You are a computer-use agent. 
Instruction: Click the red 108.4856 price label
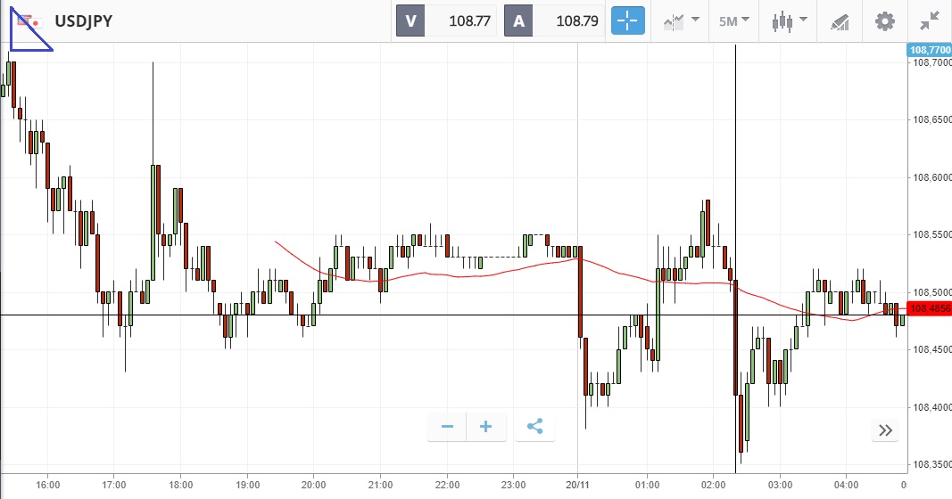928,308
